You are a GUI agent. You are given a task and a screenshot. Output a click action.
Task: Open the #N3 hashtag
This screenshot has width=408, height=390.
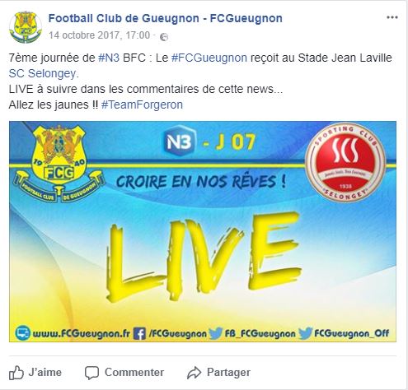pos(109,58)
